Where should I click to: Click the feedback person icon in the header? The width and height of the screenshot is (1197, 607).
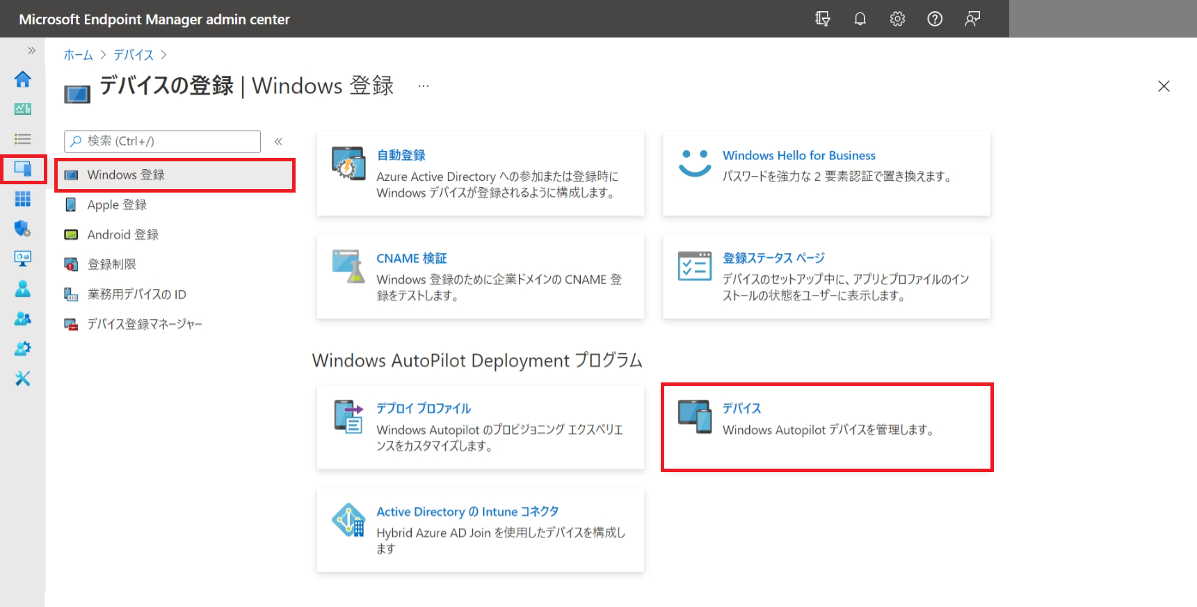(x=972, y=19)
